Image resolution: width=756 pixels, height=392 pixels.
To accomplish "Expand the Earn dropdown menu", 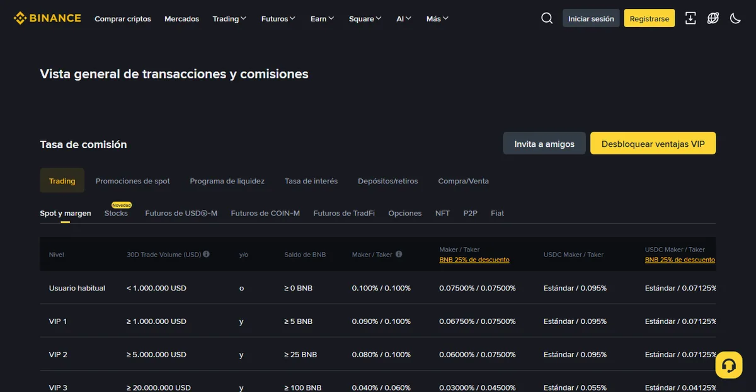I will (323, 19).
